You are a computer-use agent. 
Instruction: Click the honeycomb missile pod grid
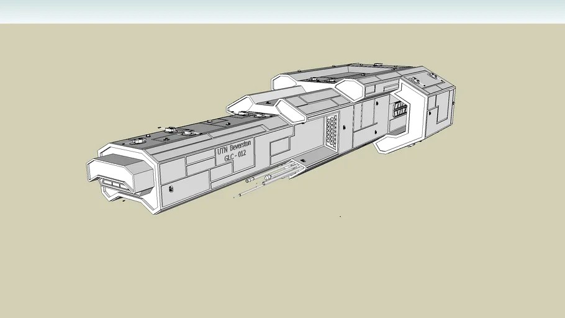(331, 131)
